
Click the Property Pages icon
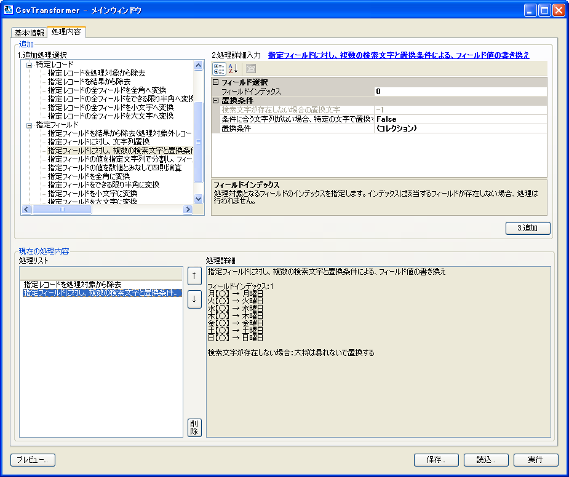(x=251, y=69)
